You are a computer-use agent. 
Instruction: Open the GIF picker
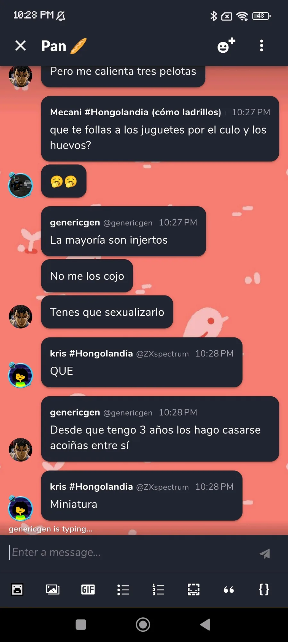88,589
